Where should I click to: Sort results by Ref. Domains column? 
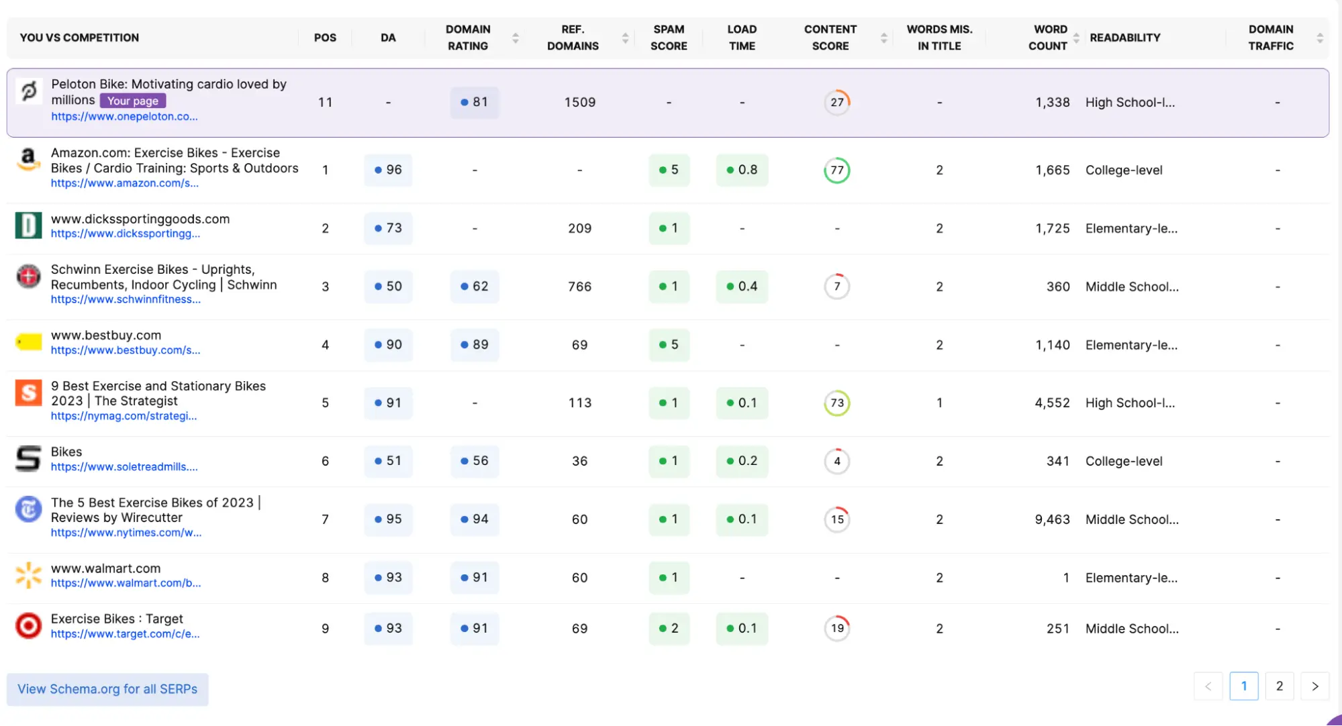coord(625,38)
